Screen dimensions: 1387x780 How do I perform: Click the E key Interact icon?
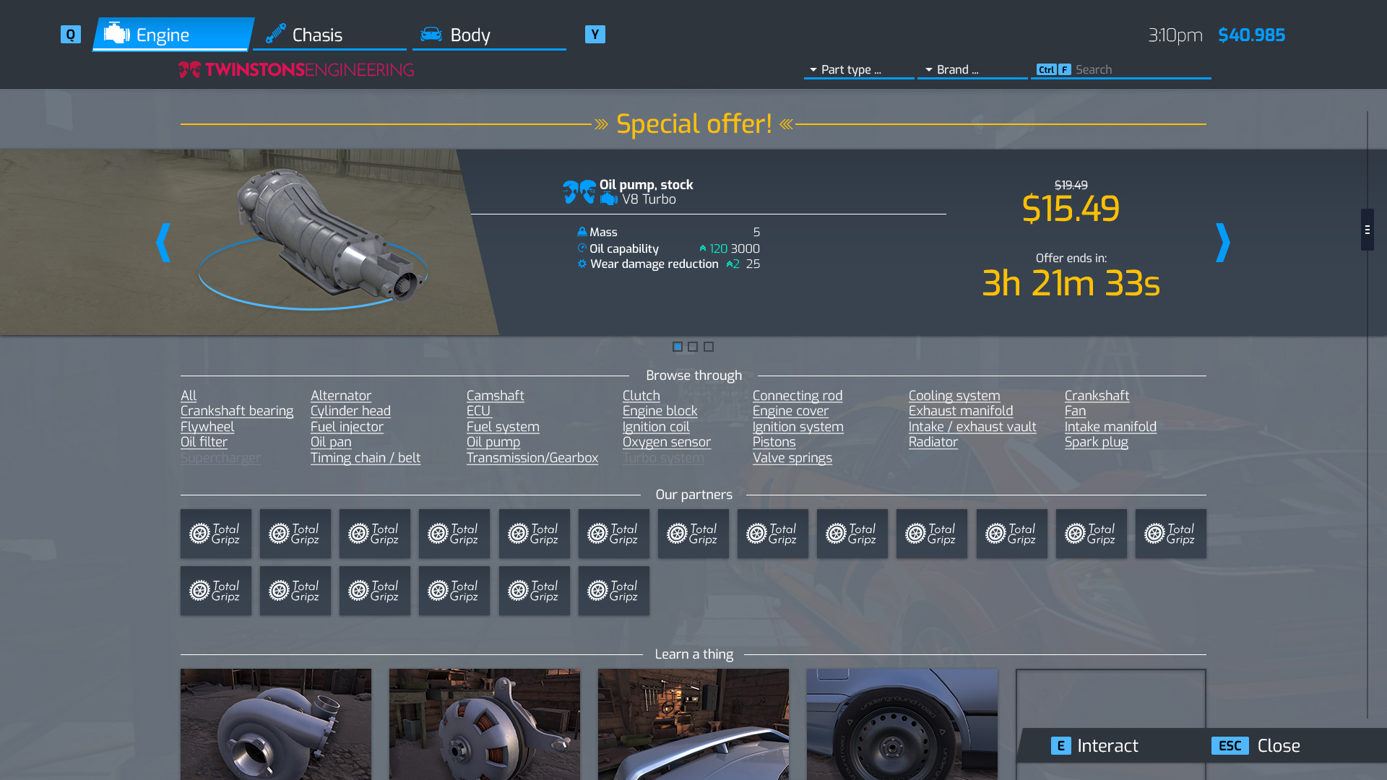tap(1060, 746)
